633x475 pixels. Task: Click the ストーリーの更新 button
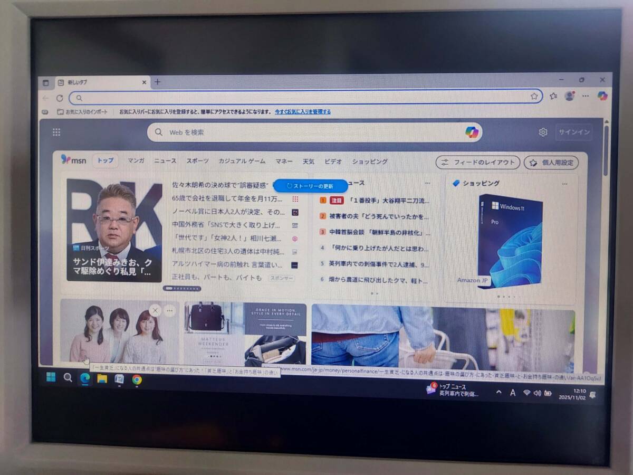point(310,186)
